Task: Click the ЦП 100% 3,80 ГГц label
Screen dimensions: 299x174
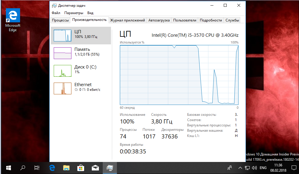Action: [x=86, y=34]
